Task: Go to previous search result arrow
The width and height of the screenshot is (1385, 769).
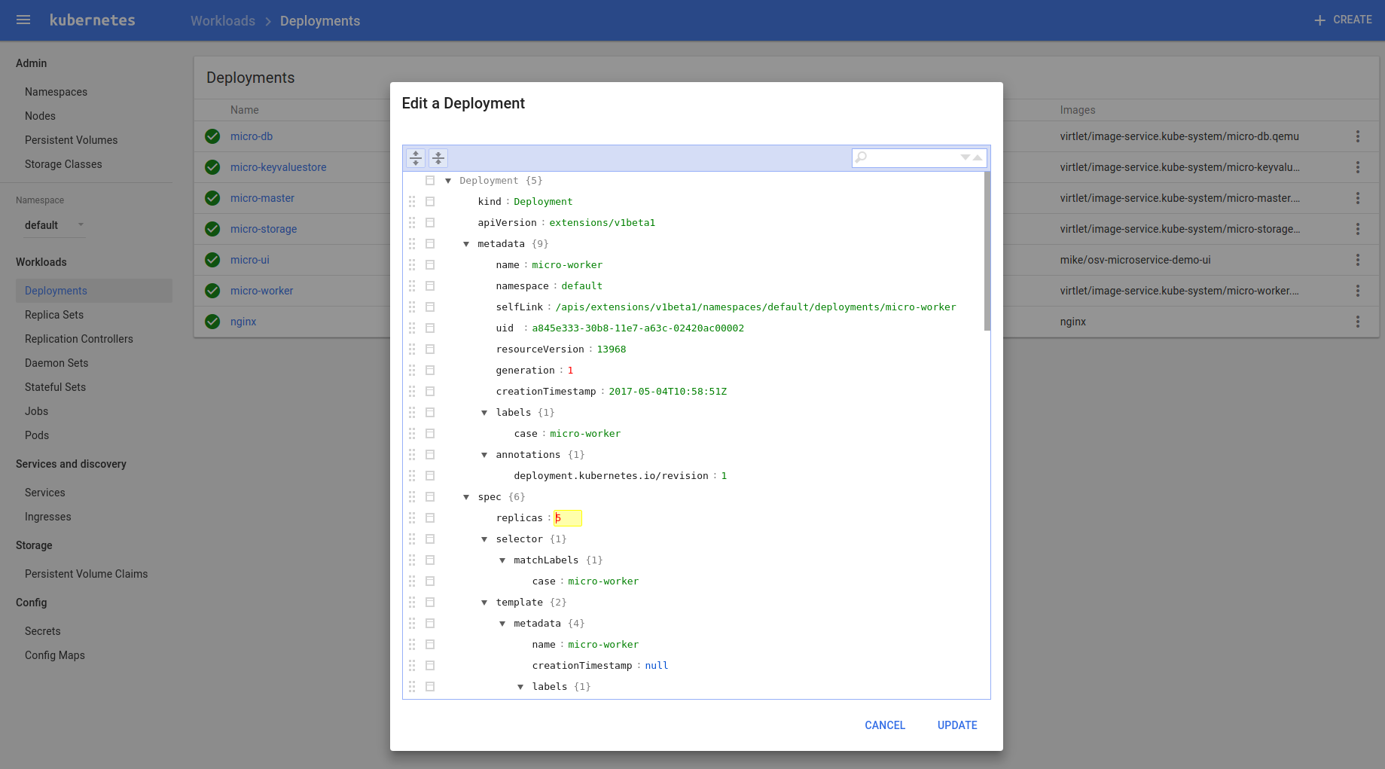Action: (978, 157)
